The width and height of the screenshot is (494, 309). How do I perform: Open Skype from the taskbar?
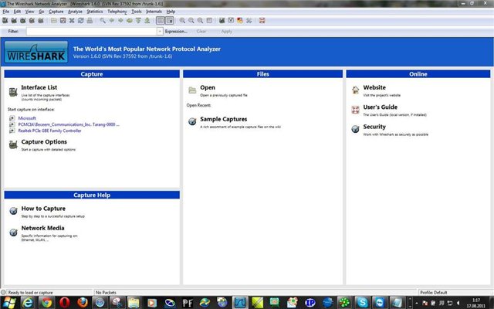[362, 303]
